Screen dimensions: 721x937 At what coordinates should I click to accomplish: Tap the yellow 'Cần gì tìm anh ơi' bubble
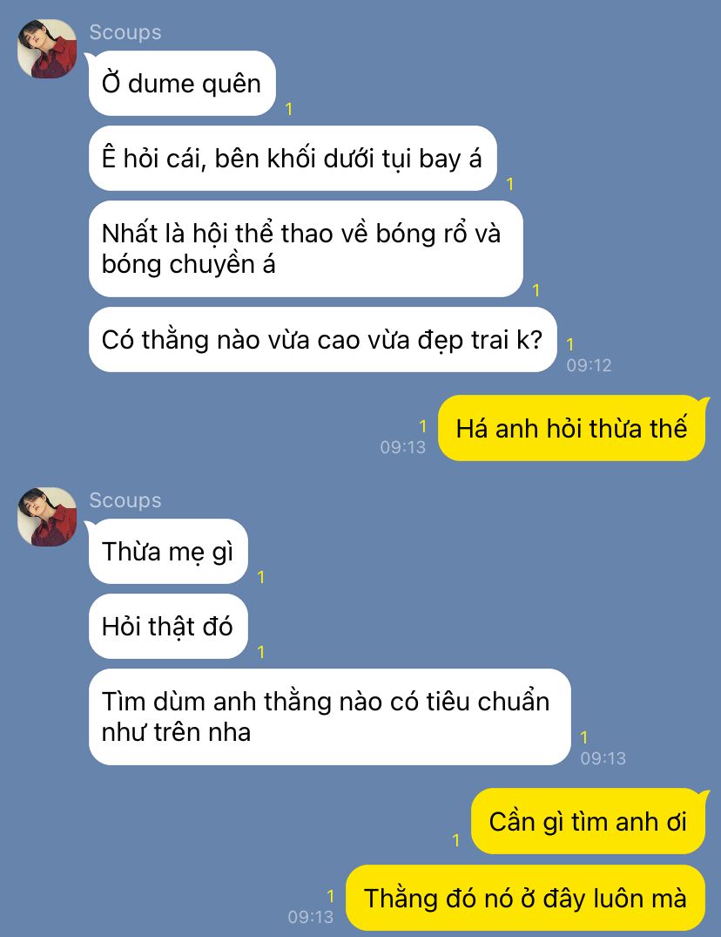click(x=589, y=822)
